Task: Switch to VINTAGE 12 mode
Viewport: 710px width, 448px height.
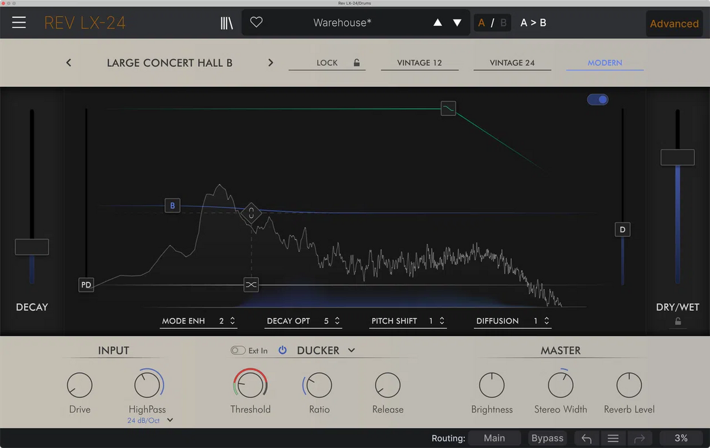Action: (x=419, y=63)
